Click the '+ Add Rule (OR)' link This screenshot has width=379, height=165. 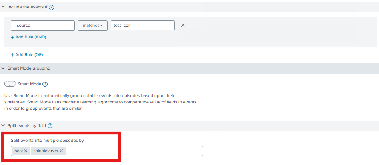(x=27, y=55)
